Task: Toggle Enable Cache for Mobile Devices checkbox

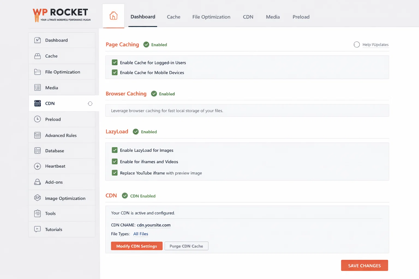Action: click(x=115, y=72)
